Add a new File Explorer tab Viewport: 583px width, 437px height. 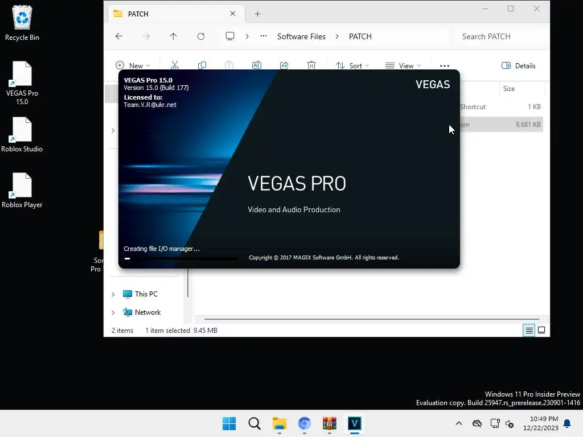257,14
